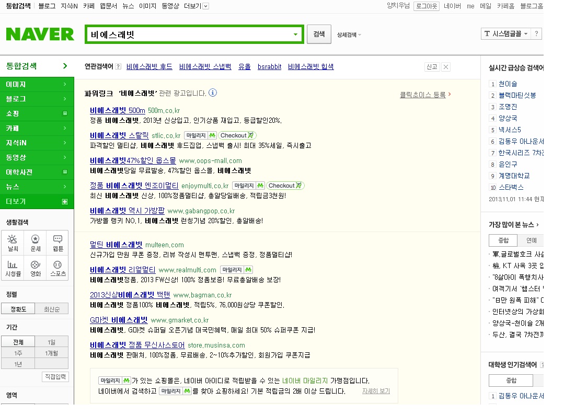This screenshot has height=415, width=587.
Task: Click the 웹문서 top navigation tab
Action: [108, 6]
